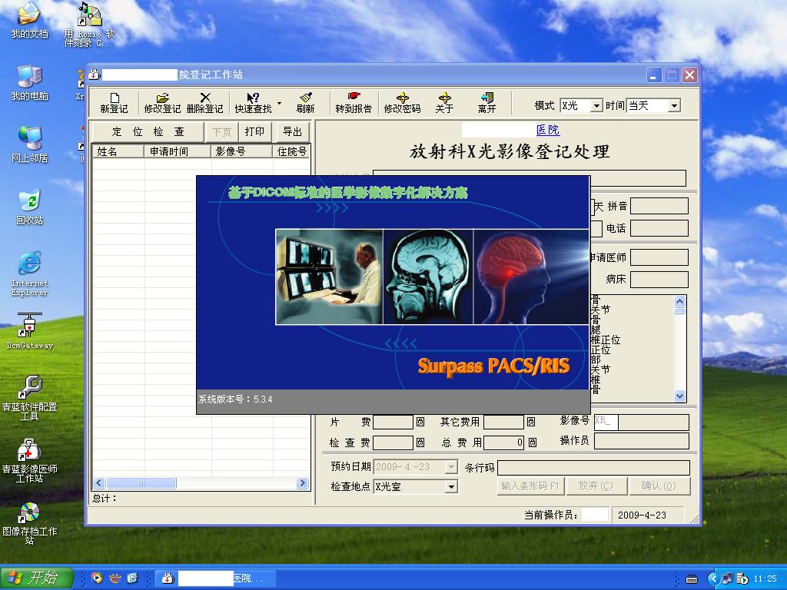
Task: Click the 新登记 new registration toolbar icon
Action: click(x=114, y=103)
